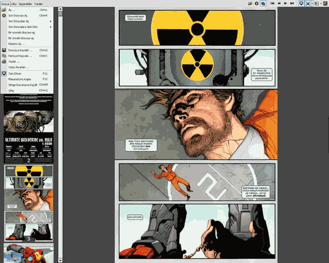Click the 'İçlerinden 62 tanesi' caption box

[255, 192]
